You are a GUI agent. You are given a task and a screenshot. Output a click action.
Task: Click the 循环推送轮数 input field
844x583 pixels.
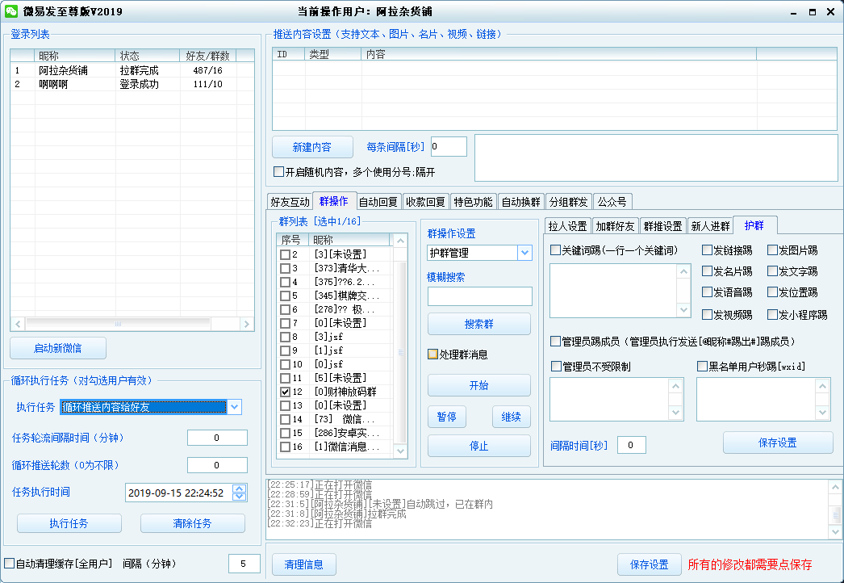(218, 465)
